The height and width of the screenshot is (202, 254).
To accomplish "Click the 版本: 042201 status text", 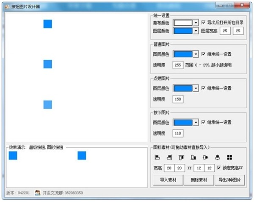I will pos(18,193).
